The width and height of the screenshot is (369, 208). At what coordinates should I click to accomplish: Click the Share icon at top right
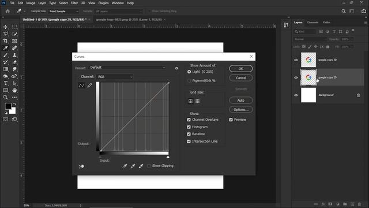(364, 11)
